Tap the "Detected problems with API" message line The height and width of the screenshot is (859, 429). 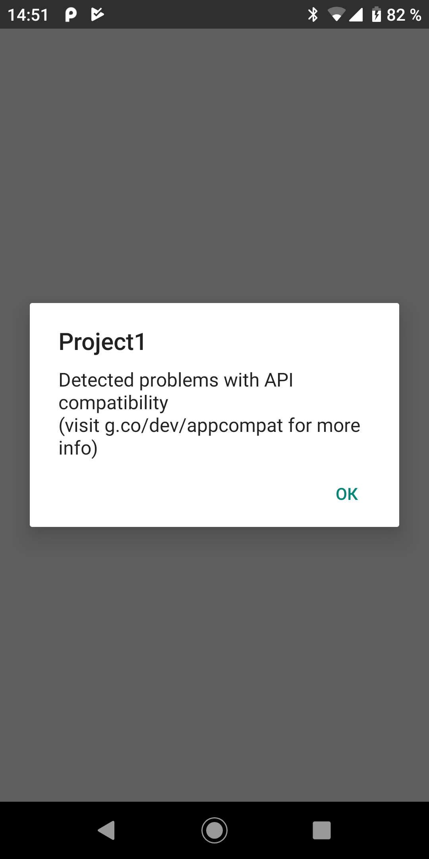click(176, 380)
